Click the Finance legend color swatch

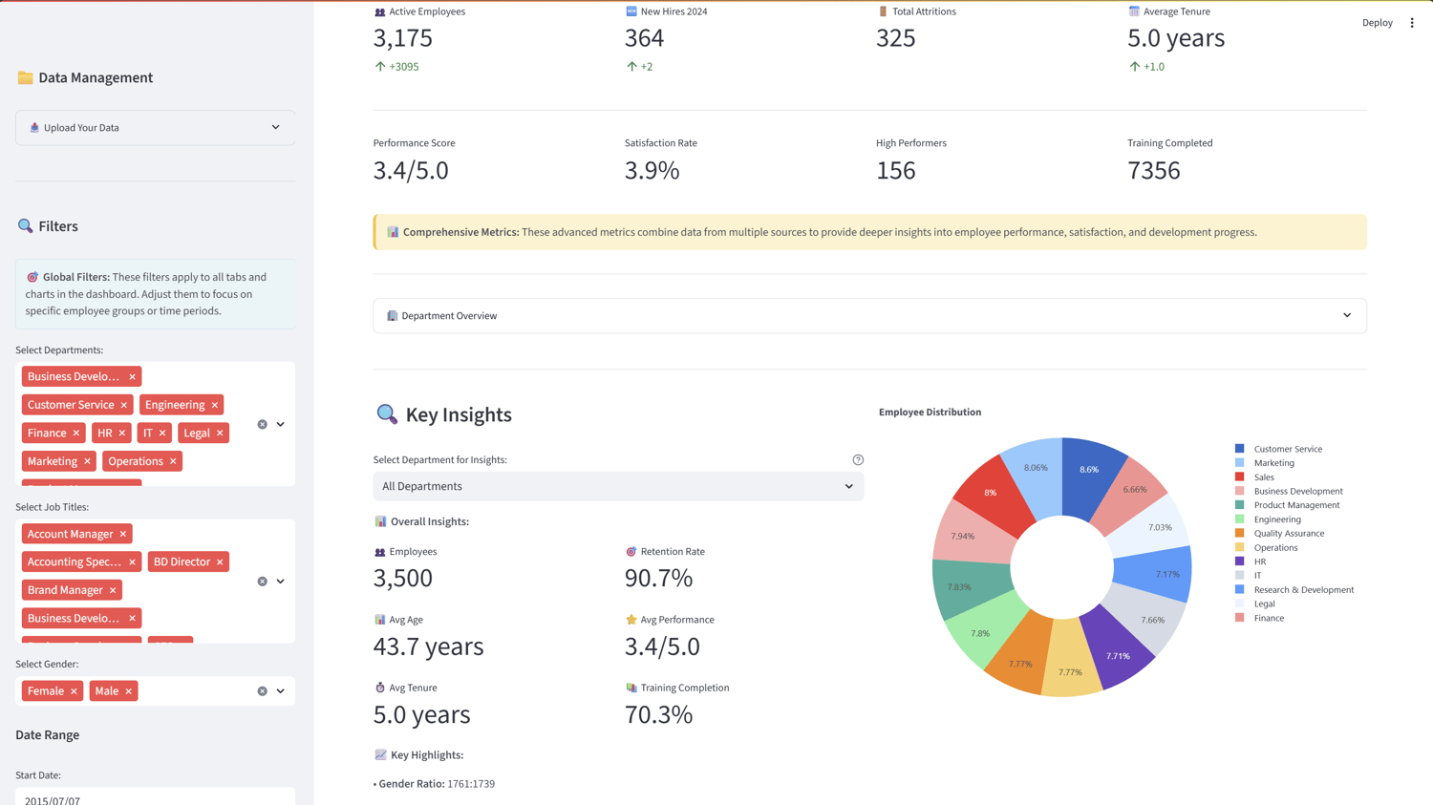(x=1240, y=618)
